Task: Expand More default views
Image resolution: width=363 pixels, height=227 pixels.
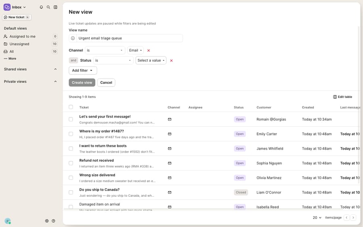Action: tap(10, 58)
